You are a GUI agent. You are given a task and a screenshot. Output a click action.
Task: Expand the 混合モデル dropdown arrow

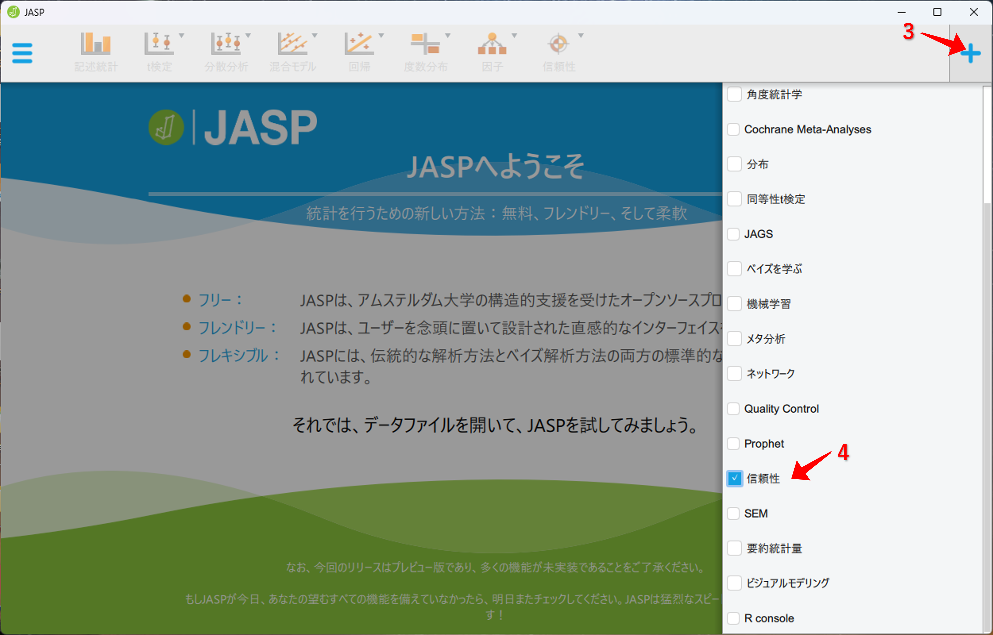pyautogui.click(x=315, y=35)
